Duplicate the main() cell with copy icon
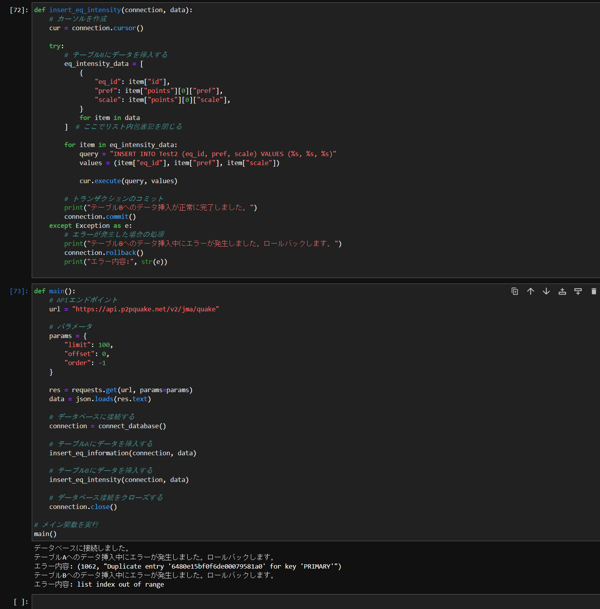 click(x=515, y=291)
